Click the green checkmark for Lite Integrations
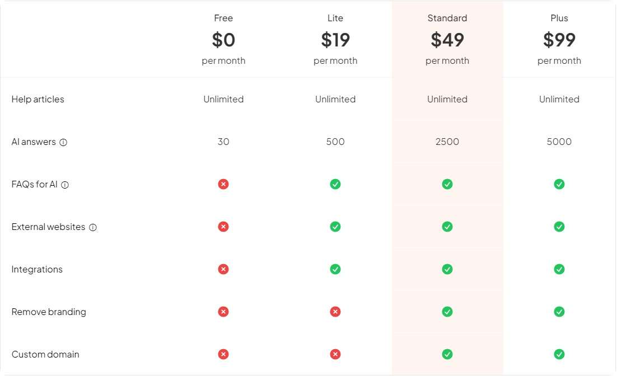The height and width of the screenshot is (376, 617). click(x=335, y=269)
